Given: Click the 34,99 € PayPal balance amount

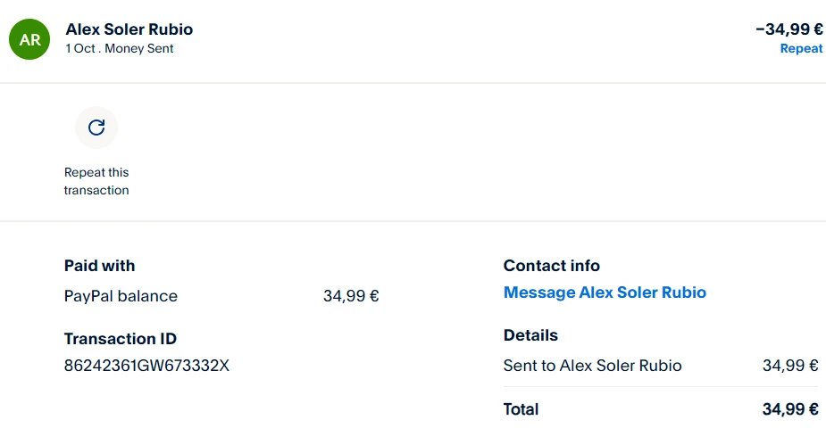Looking at the screenshot, I should point(351,296).
